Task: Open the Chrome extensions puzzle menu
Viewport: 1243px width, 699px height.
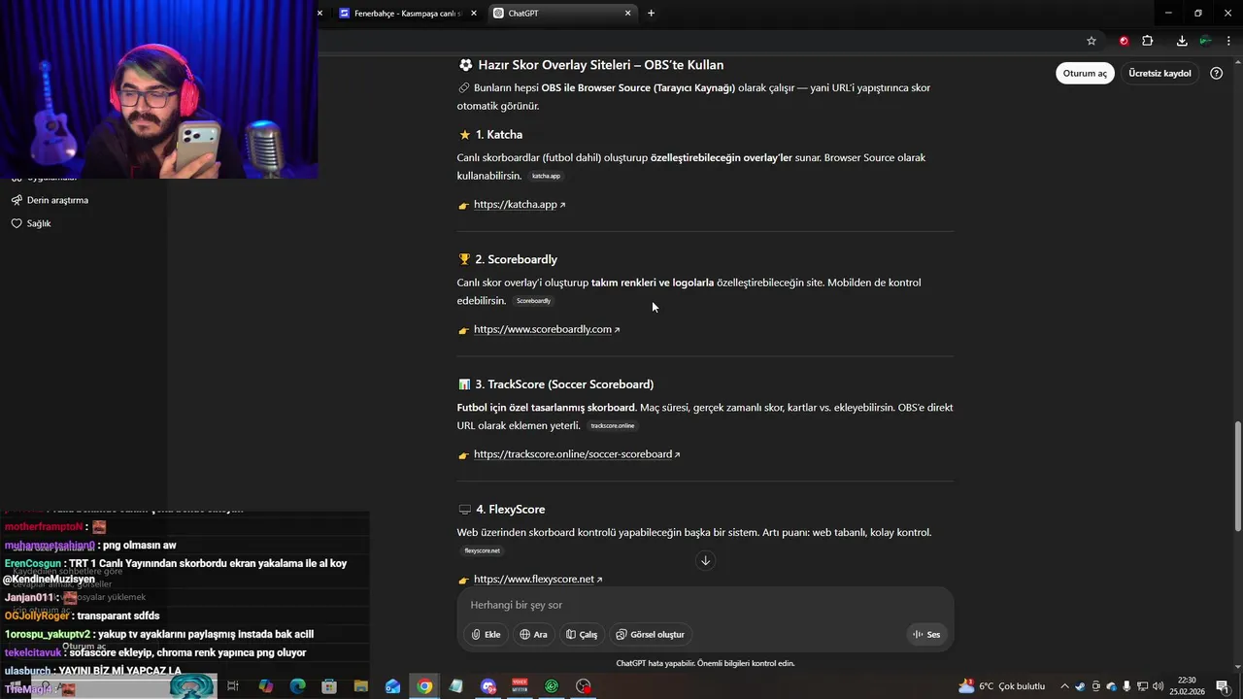Action: coord(1148,41)
